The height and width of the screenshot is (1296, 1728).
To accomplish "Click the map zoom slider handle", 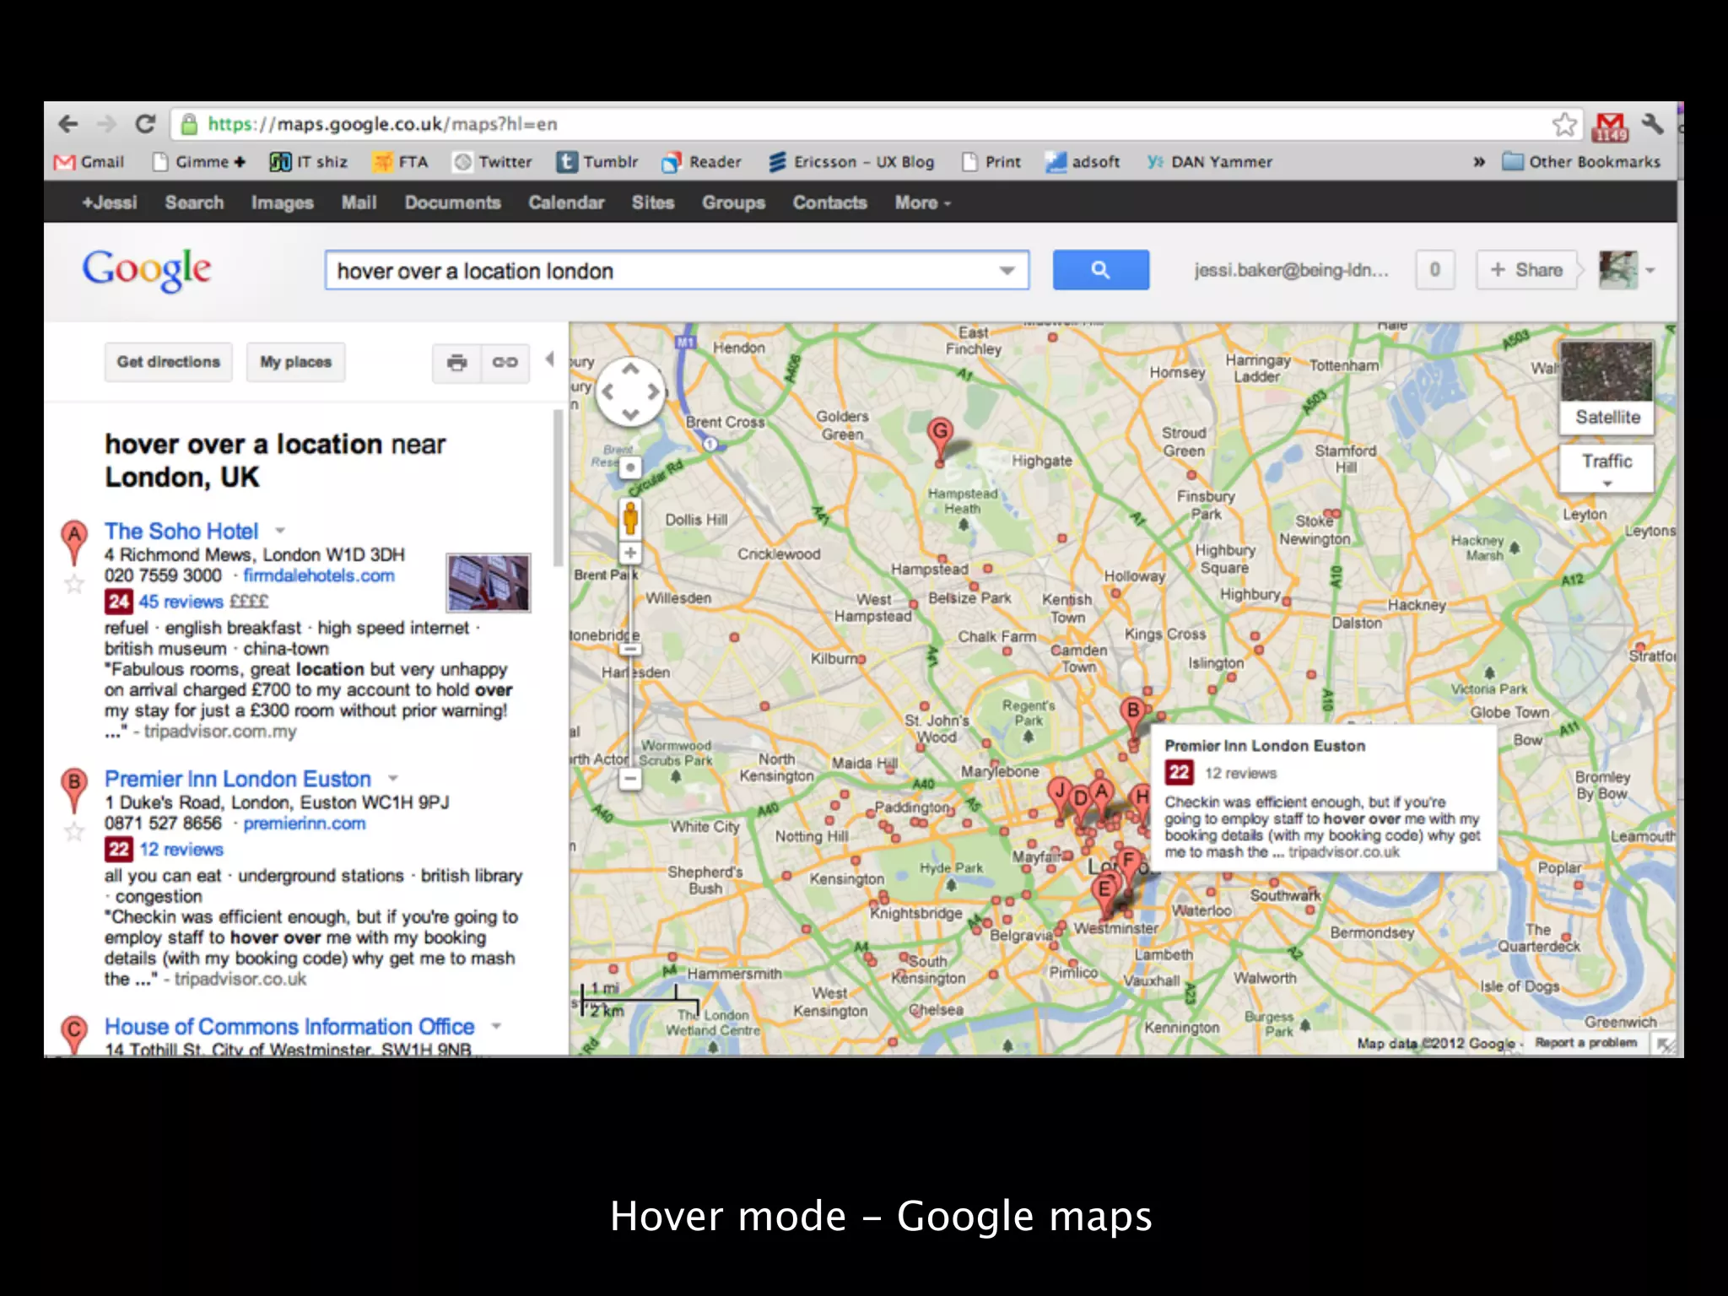I will [630, 649].
